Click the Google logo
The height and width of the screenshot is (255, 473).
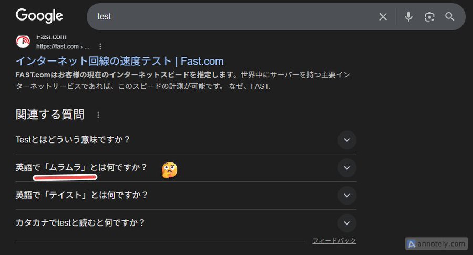pyautogui.click(x=39, y=16)
